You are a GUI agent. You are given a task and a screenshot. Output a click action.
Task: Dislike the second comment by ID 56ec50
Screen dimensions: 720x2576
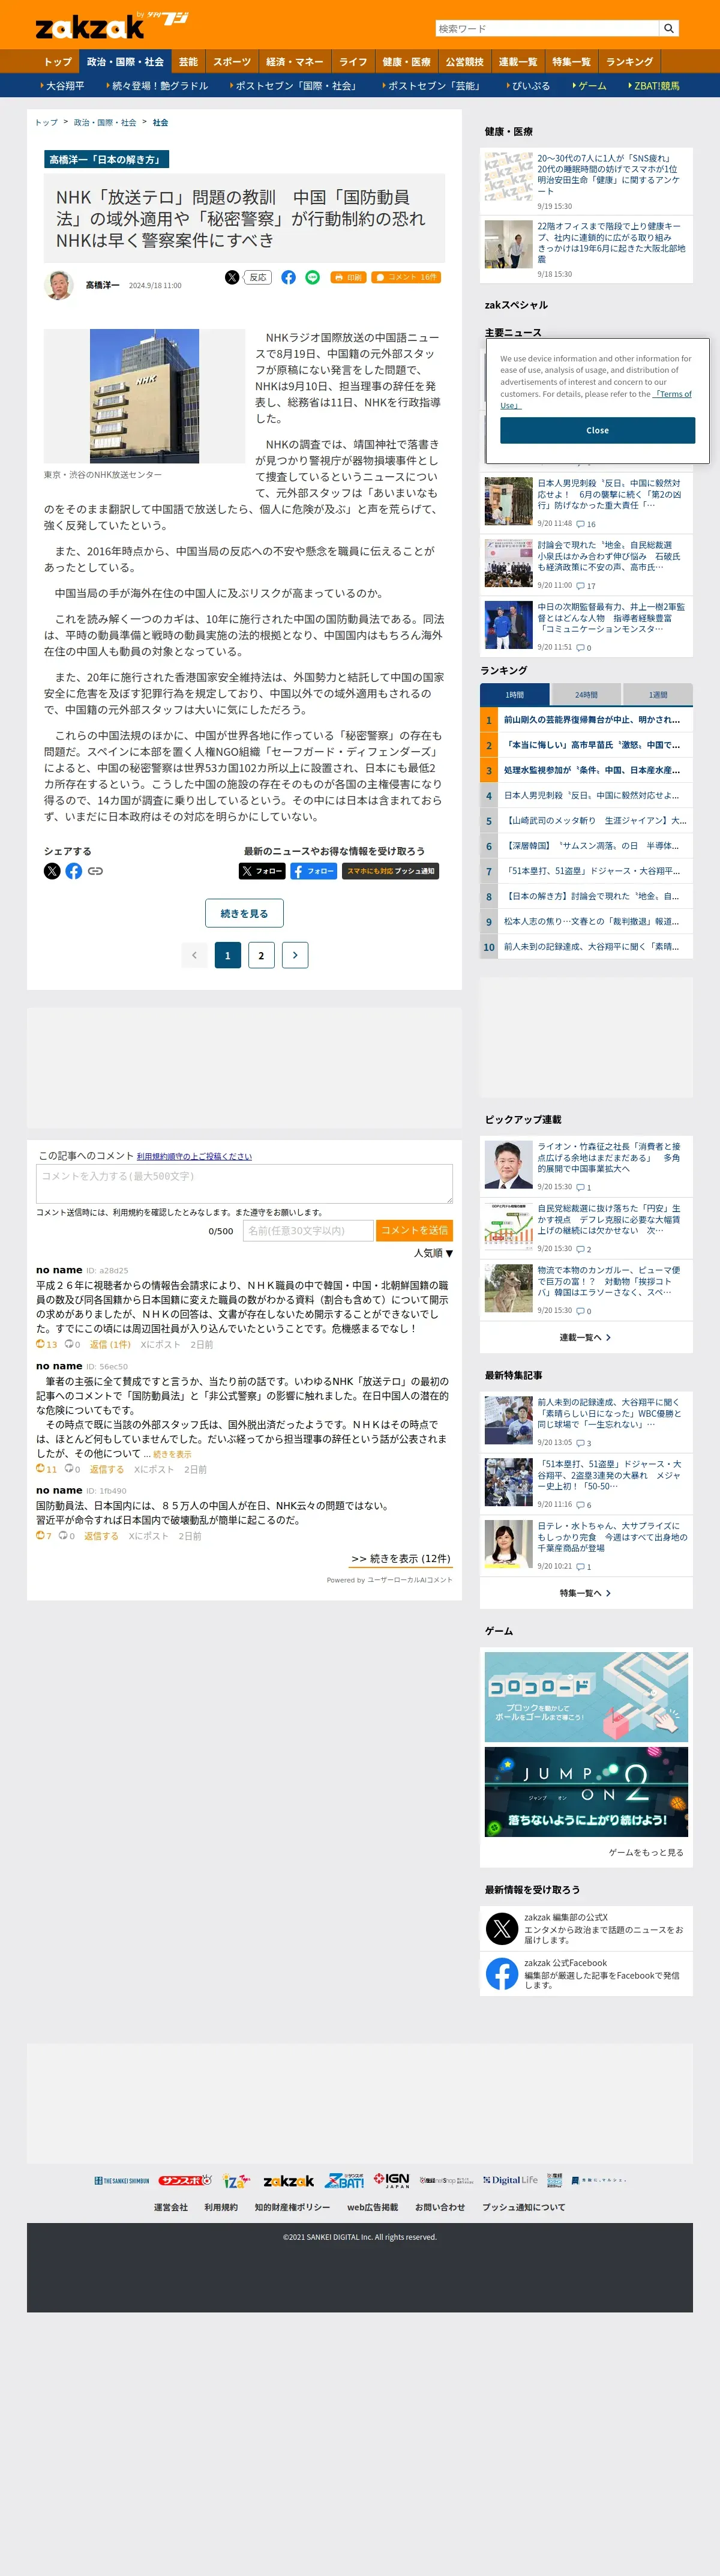coord(72,1470)
